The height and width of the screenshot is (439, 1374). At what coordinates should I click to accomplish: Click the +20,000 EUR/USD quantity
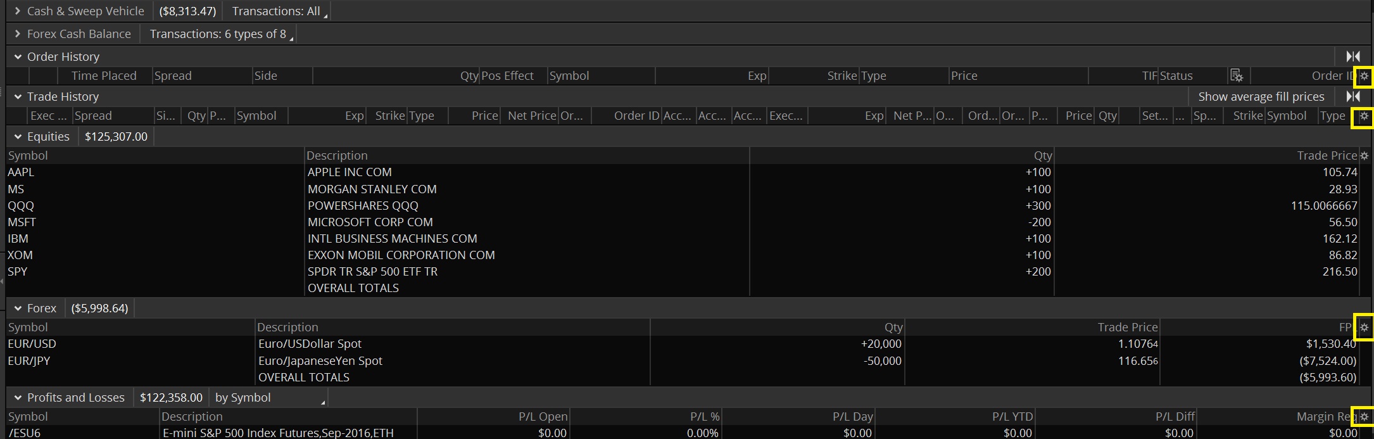click(x=881, y=344)
